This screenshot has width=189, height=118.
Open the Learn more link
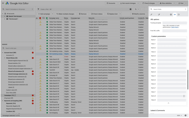(175, 27)
